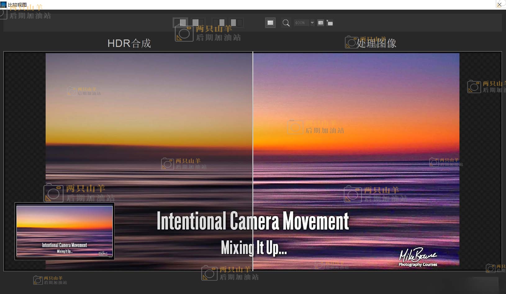This screenshot has height=294, width=506.
Task: Click the 处理图像 heading
Action: pos(376,43)
